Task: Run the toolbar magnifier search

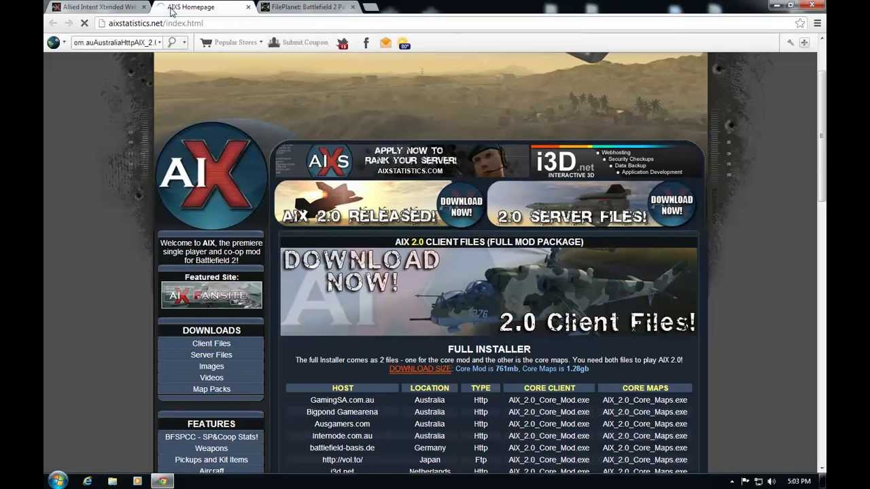Action: pos(172,42)
